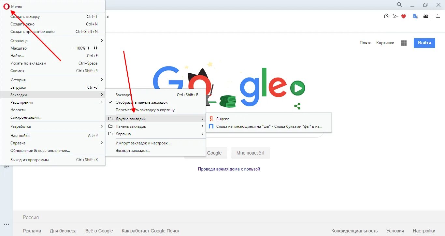Choose Экспорт закладок... submenu item

(x=156, y=151)
